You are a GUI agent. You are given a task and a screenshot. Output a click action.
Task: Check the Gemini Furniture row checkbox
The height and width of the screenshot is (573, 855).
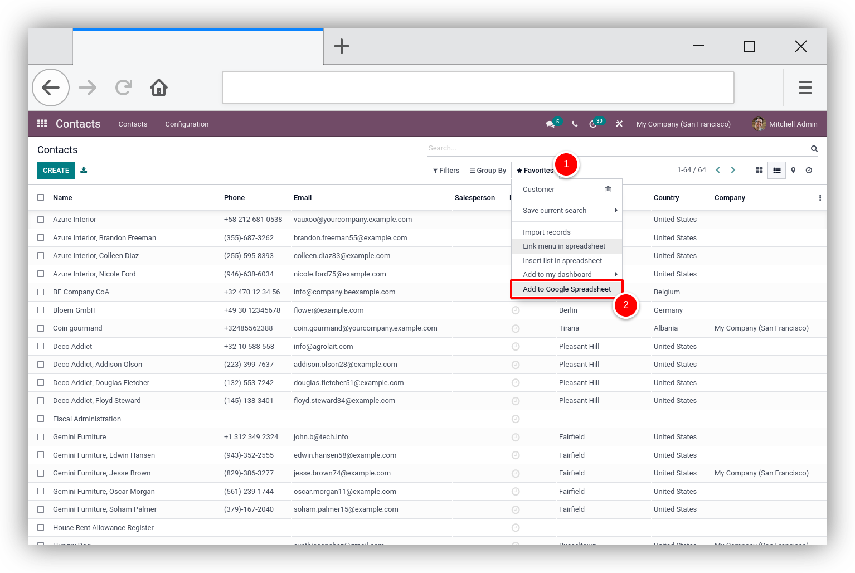(x=41, y=437)
